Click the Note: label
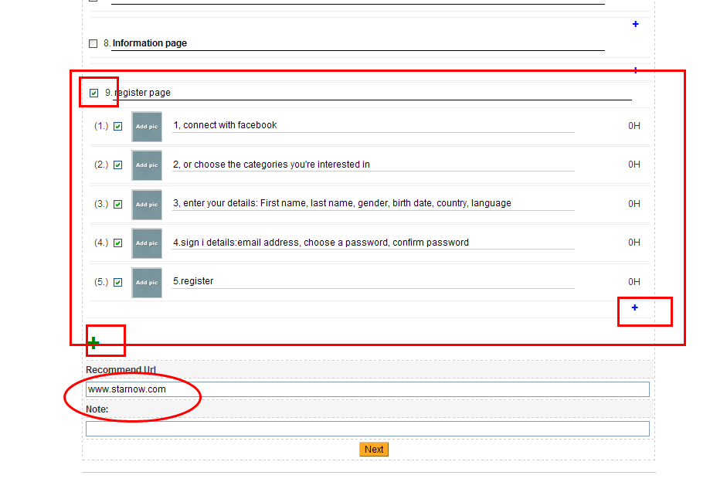 pyautogui.click(x=97, y=409)
